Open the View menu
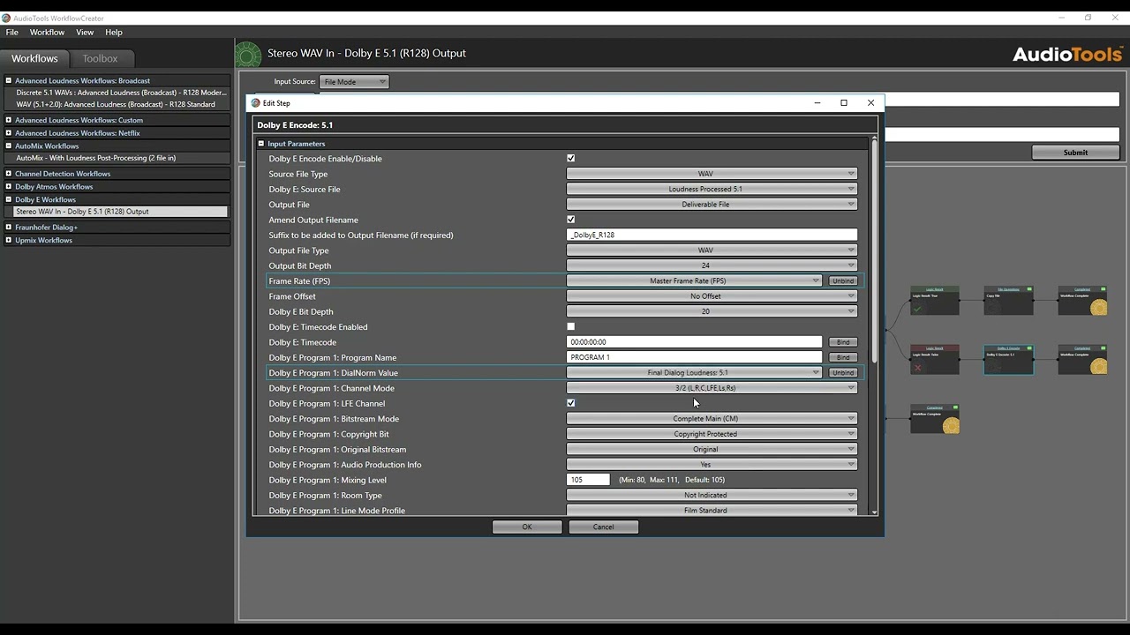 [x=85, y=33]
